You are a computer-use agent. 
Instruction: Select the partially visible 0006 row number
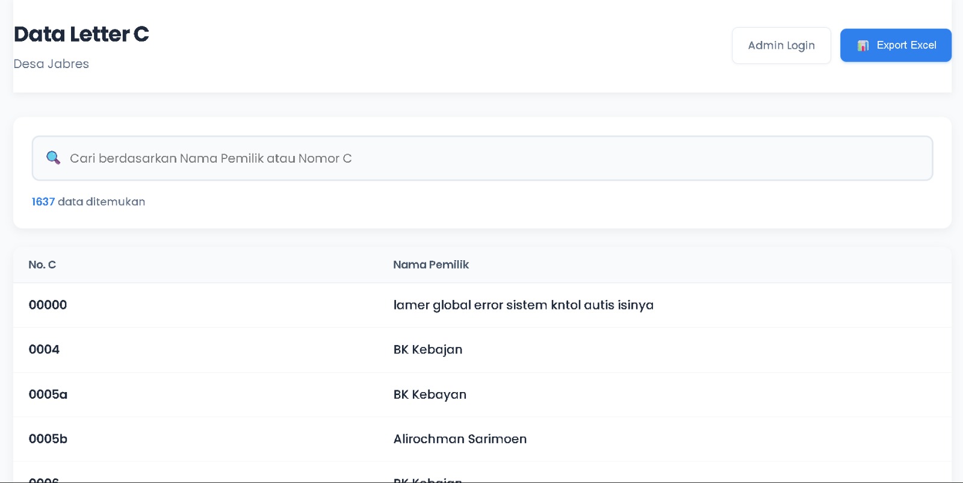[43, 479]
